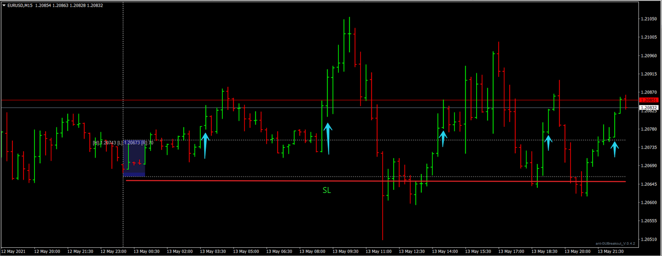Click the 1.21050 price scale label
This screenshot has height=256, width=662.
coord(649,19)
